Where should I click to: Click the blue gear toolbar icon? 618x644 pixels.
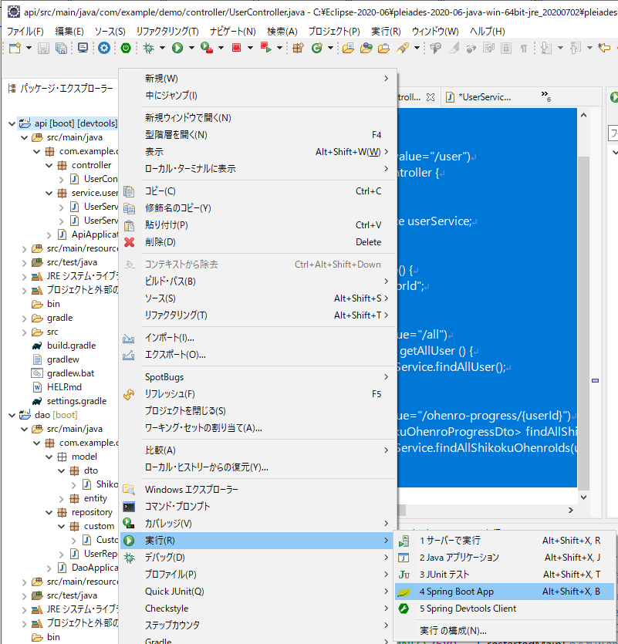click(x=104, y=48)
